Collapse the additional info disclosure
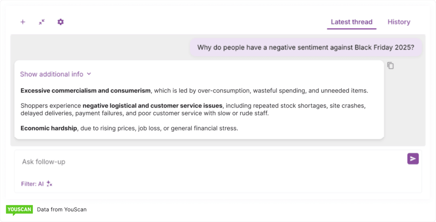The height and width of the screenshot is (222, 436). pyautogui.click(x=51, y=74)
